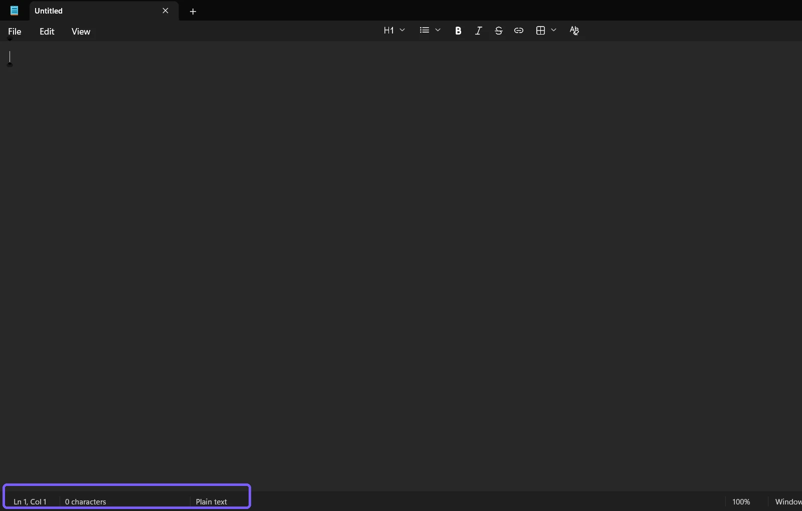Insert a bulleted list
Viewport: 802px width, 511px height.
click(x=425, y=30)
